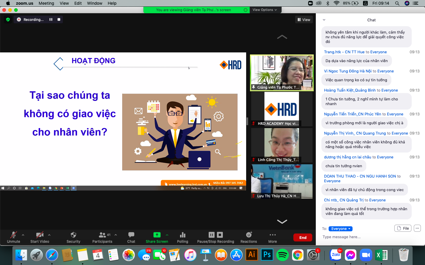Click the green encryption shield icon
This screenshot has width=425, height=265.
click(x=8, y=19)
